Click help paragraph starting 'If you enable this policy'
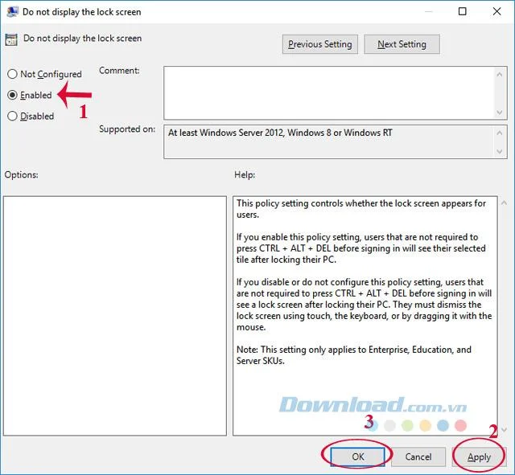This screenshot has width=515, height=475. pyautogui.click(x=361, y=248)
